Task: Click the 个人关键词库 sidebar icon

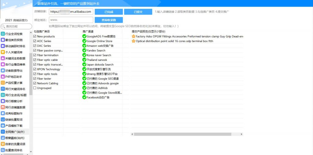Action: (x=3, y=52)
